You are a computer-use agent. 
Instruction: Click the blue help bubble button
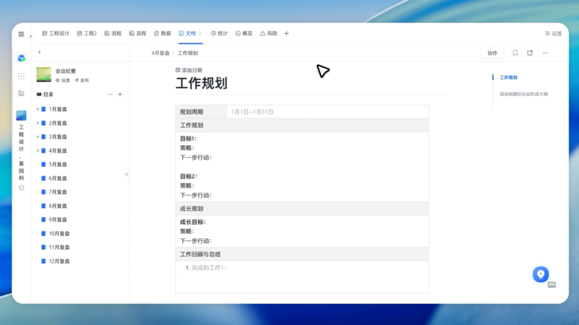pyautogui.click(x=540, y=274)
